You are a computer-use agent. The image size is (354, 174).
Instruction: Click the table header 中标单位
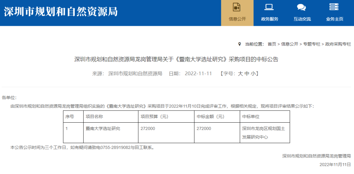click(251, 116)
